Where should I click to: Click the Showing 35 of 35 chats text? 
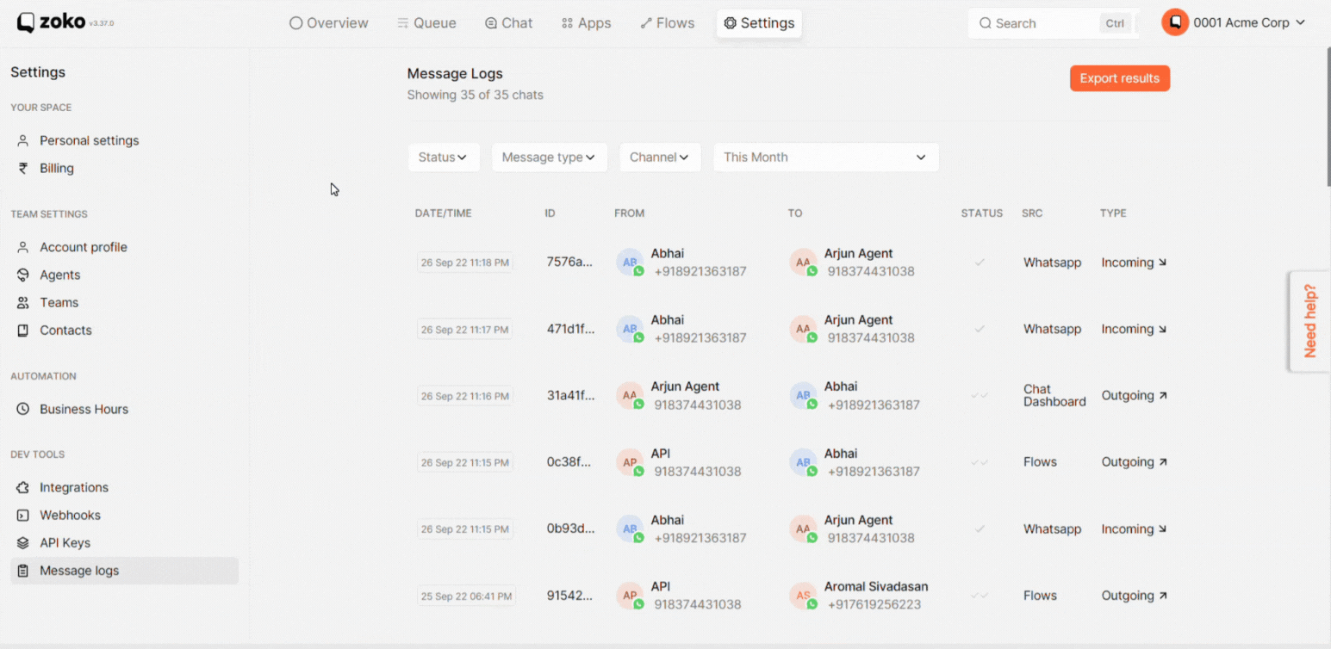(476, 95)
